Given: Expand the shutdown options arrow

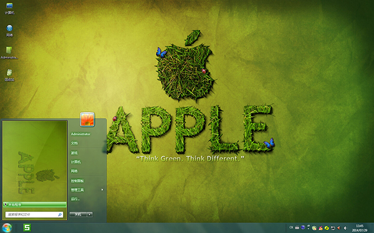Looking at the screenshot, I should (90, 214).
